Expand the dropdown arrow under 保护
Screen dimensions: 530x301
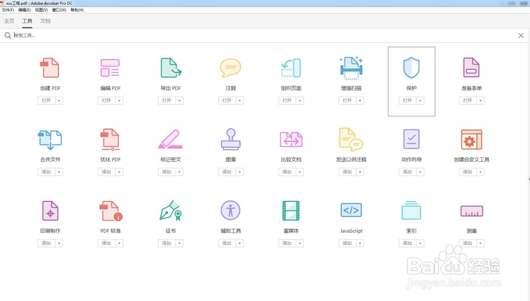[x=420, y=101]
